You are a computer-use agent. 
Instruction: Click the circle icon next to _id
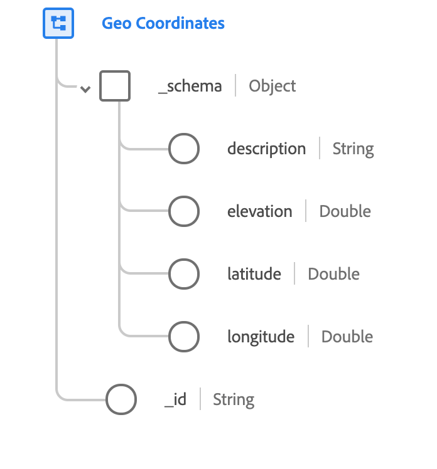[121, 399]
